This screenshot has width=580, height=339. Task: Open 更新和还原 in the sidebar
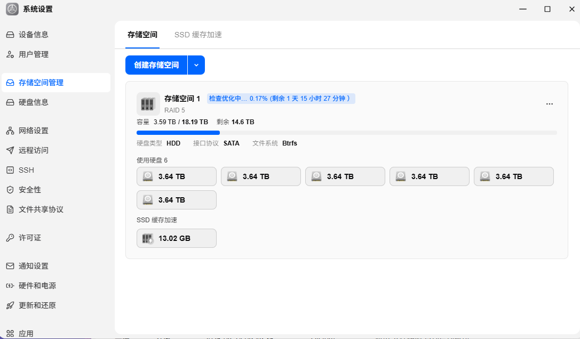pos(56,305)
